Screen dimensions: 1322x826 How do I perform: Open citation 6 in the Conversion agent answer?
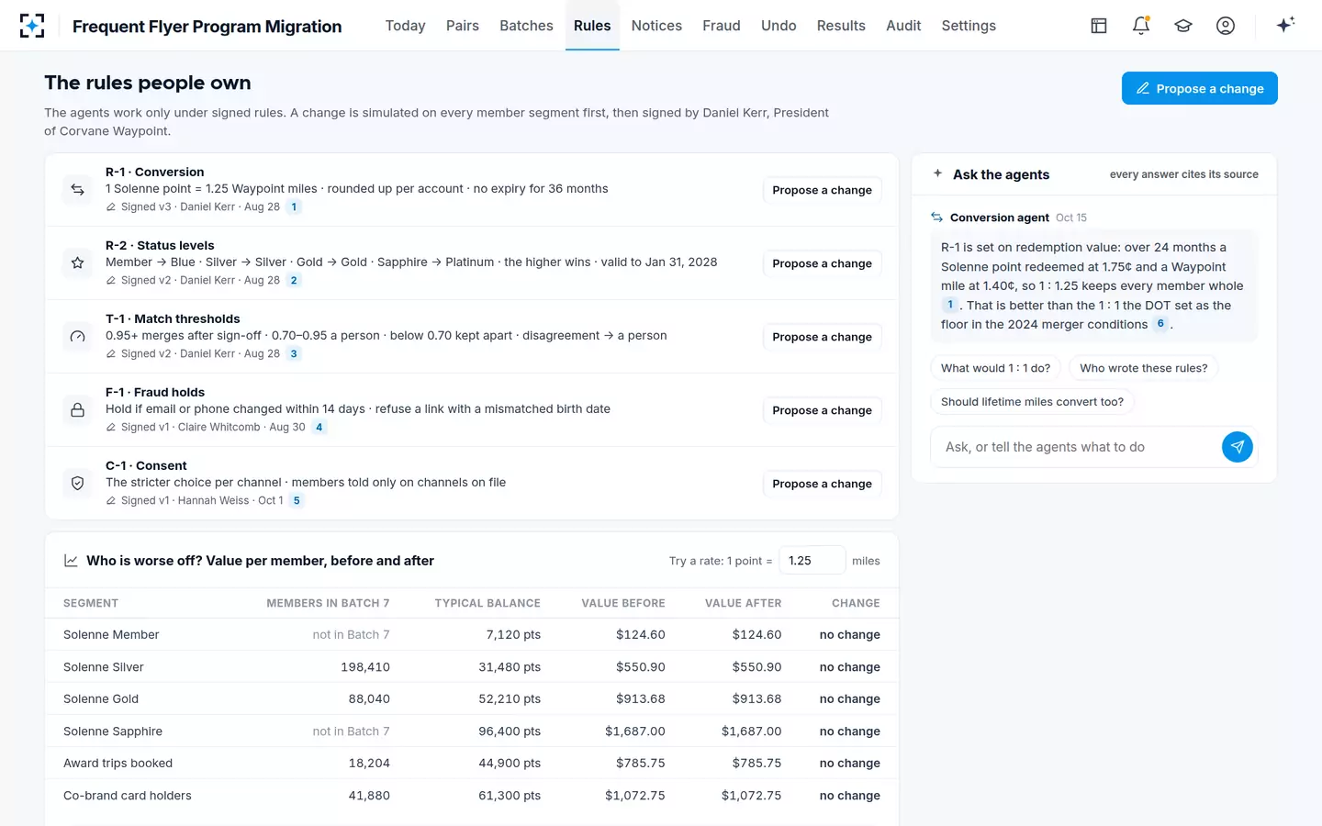tap(1160, 324)
